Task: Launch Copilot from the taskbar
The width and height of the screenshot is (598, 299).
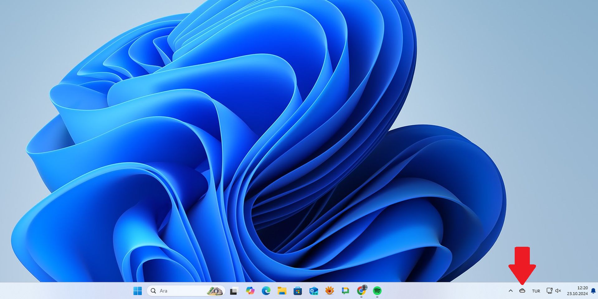Action: pyautogui.click(x=250, y=291)
